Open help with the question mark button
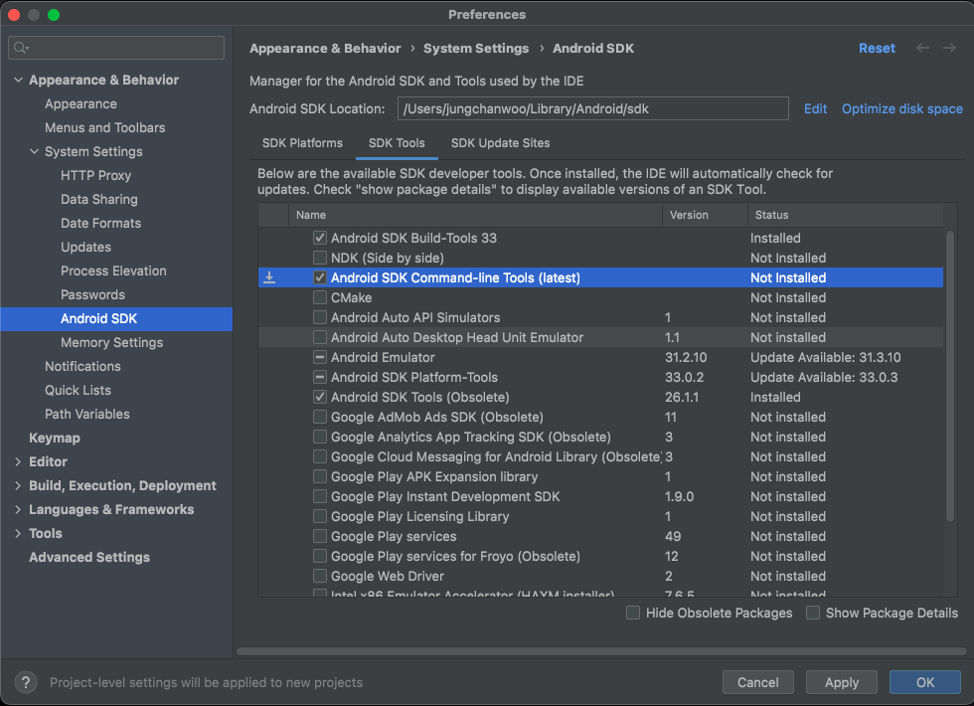 pos(26,682)
